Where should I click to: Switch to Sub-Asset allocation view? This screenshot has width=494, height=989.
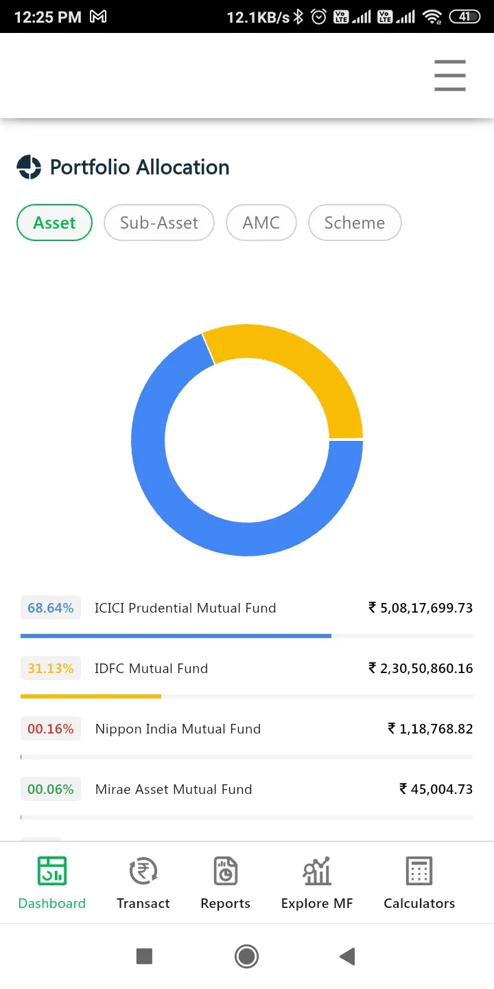(x=158, y=223)
